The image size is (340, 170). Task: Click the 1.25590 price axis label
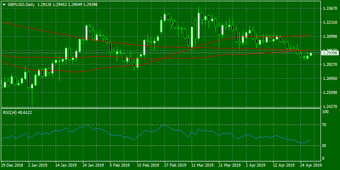pos(329,93)
